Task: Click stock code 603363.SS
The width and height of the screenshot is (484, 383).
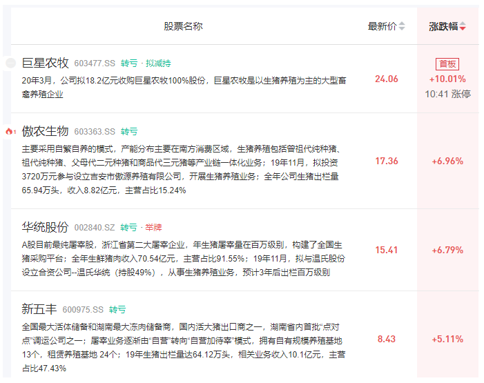Action: [95, 132]
